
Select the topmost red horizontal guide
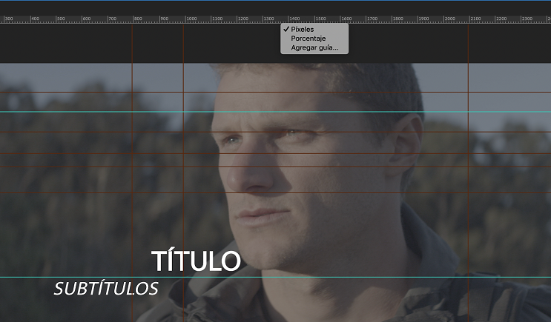(276, 93)
